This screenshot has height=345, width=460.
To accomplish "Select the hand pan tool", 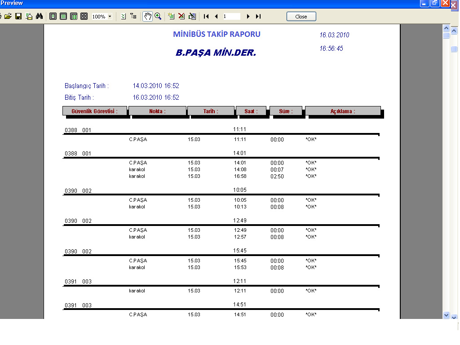I will pyautogui.click(x=147, y=17).
